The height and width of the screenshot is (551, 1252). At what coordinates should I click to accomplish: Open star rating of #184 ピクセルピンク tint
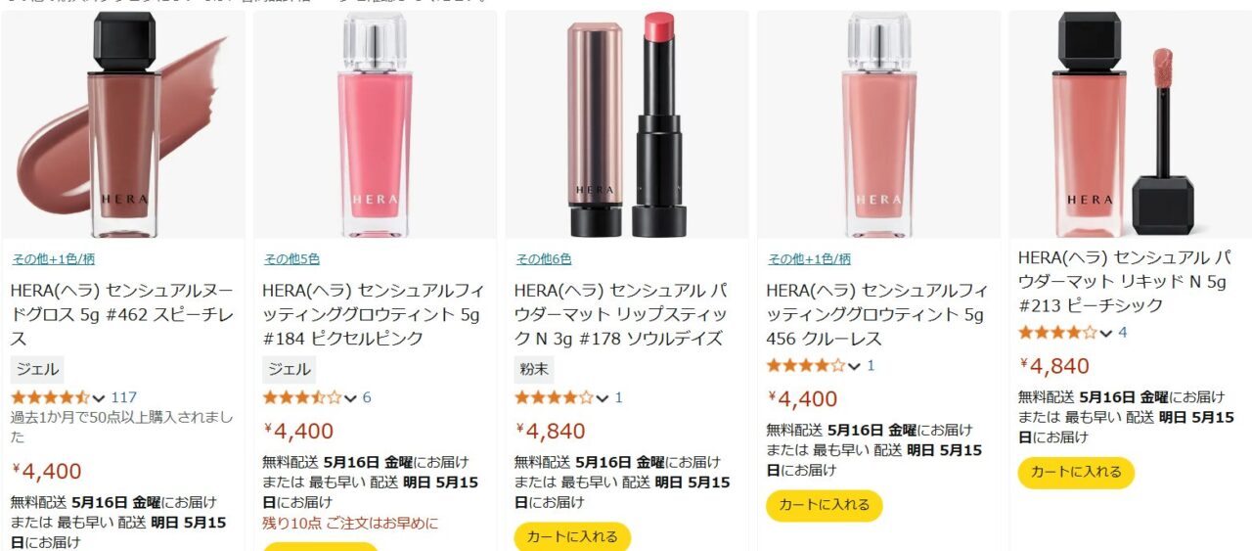[x=302, y=397]
